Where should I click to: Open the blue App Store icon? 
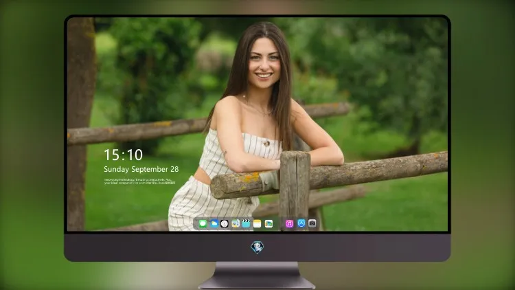coord(301,223)
